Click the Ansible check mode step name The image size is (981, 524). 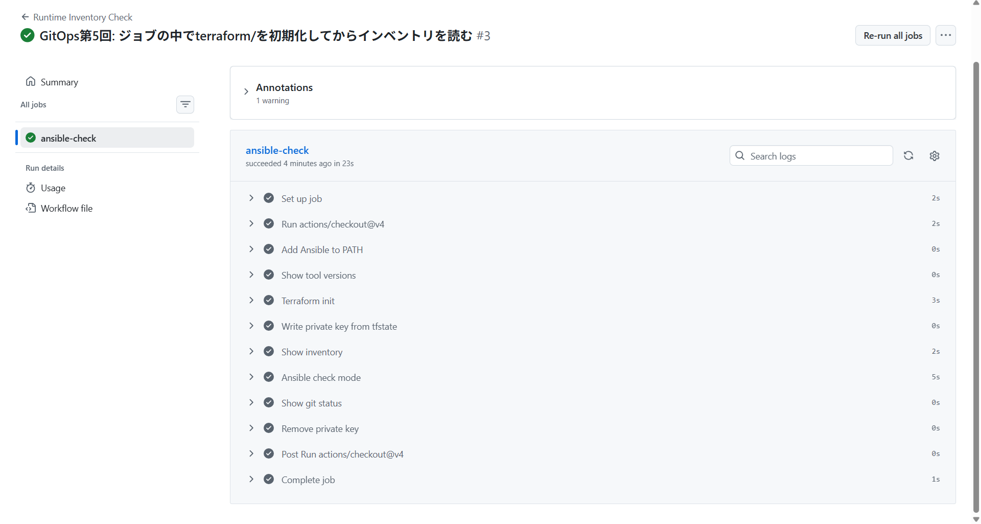point(321,378)
